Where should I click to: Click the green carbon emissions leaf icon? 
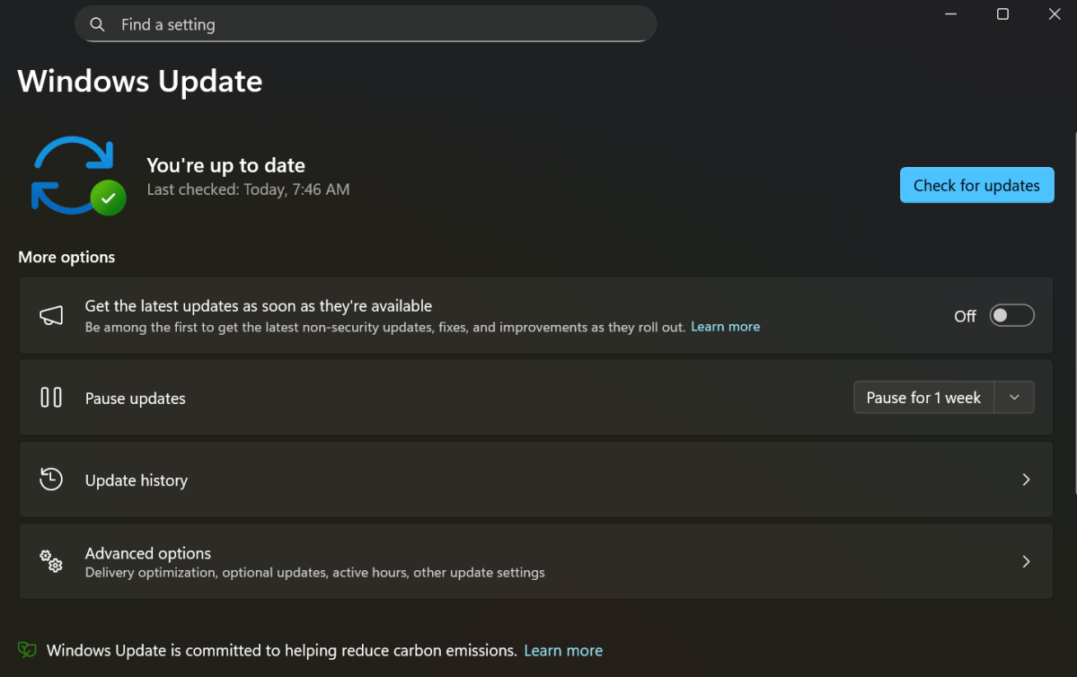(x=26, y=649)
